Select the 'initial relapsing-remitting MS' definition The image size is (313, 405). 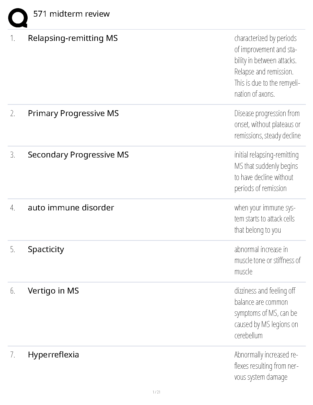[x=266, y=172]
